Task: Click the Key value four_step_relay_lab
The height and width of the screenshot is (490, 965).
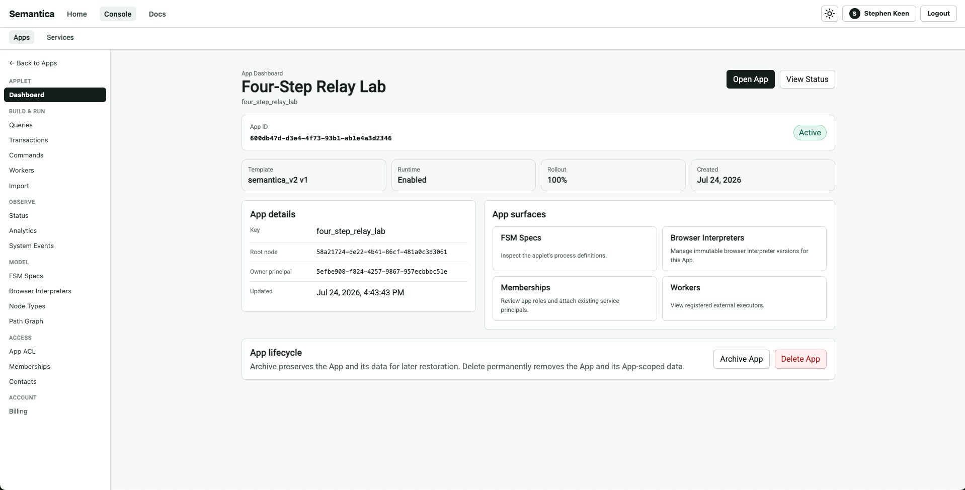Action: (x=351, y=231)
